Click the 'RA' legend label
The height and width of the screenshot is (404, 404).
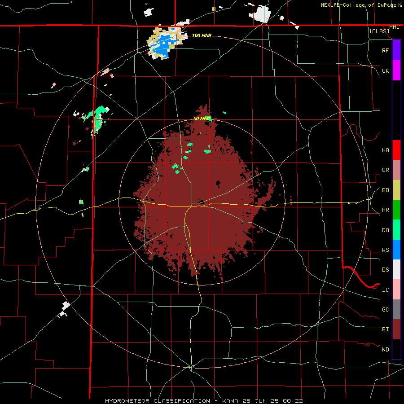coord(385,230)
